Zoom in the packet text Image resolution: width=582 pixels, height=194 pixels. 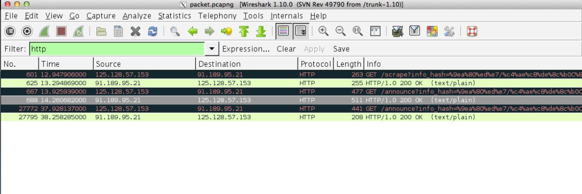point(323,31)
